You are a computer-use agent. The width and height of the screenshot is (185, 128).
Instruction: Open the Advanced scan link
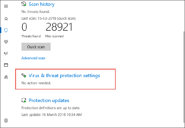tap(33, 58)
